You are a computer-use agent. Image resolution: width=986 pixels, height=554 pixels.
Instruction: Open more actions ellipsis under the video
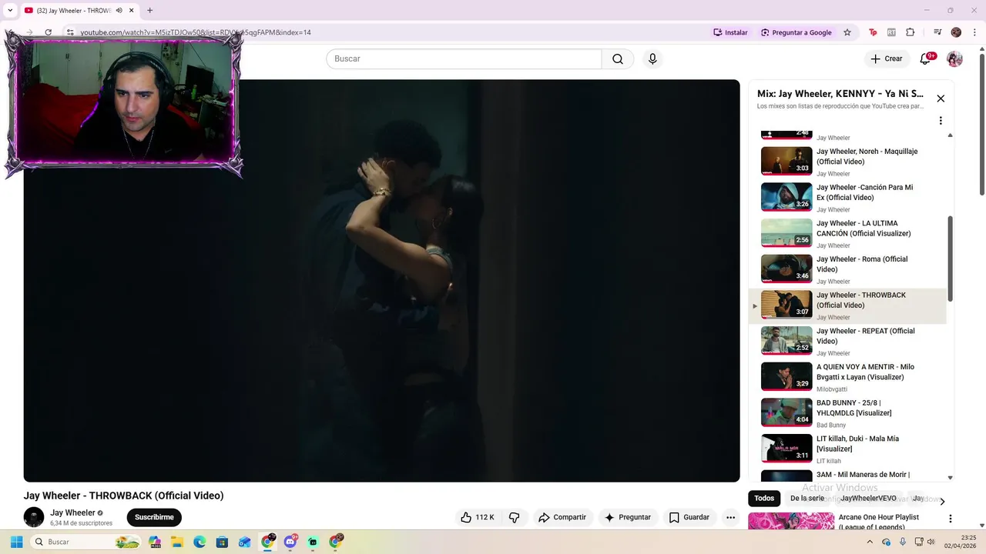coord(730,517)
